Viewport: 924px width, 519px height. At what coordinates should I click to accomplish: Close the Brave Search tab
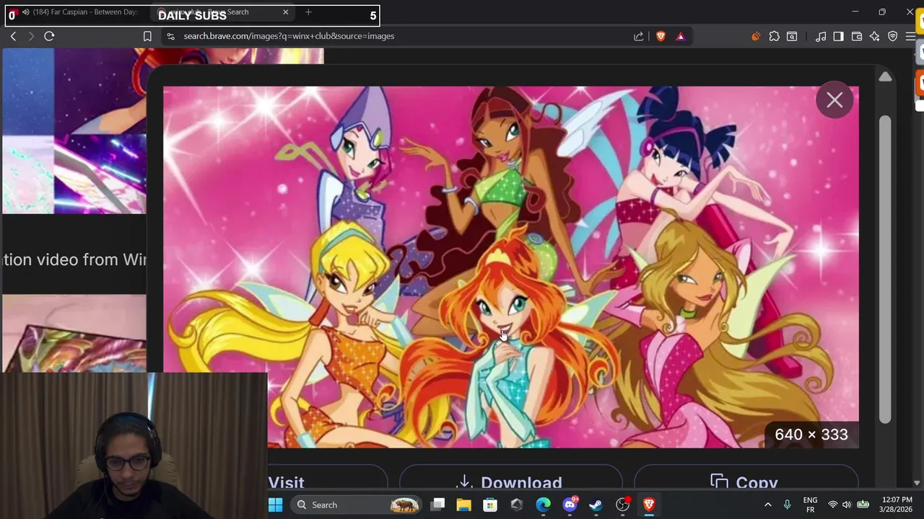point(285,12)
